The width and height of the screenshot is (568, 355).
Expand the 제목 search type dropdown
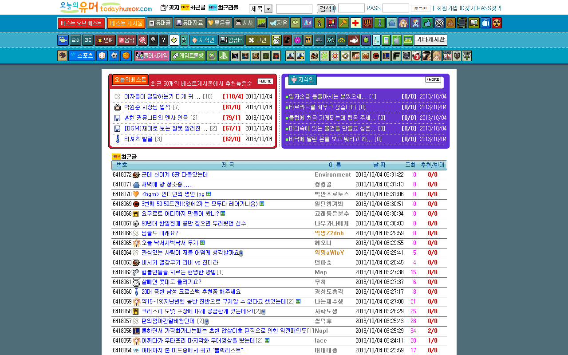pos(268,9)
